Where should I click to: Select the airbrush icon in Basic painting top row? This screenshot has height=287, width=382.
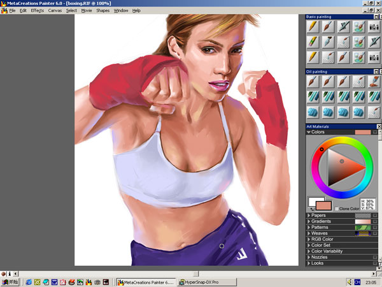coord(343,27)
